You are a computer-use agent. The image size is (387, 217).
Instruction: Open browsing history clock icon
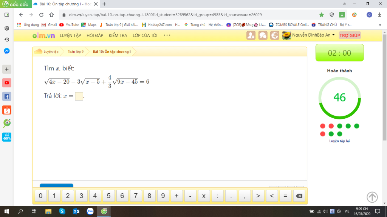(x=7, y=40)
